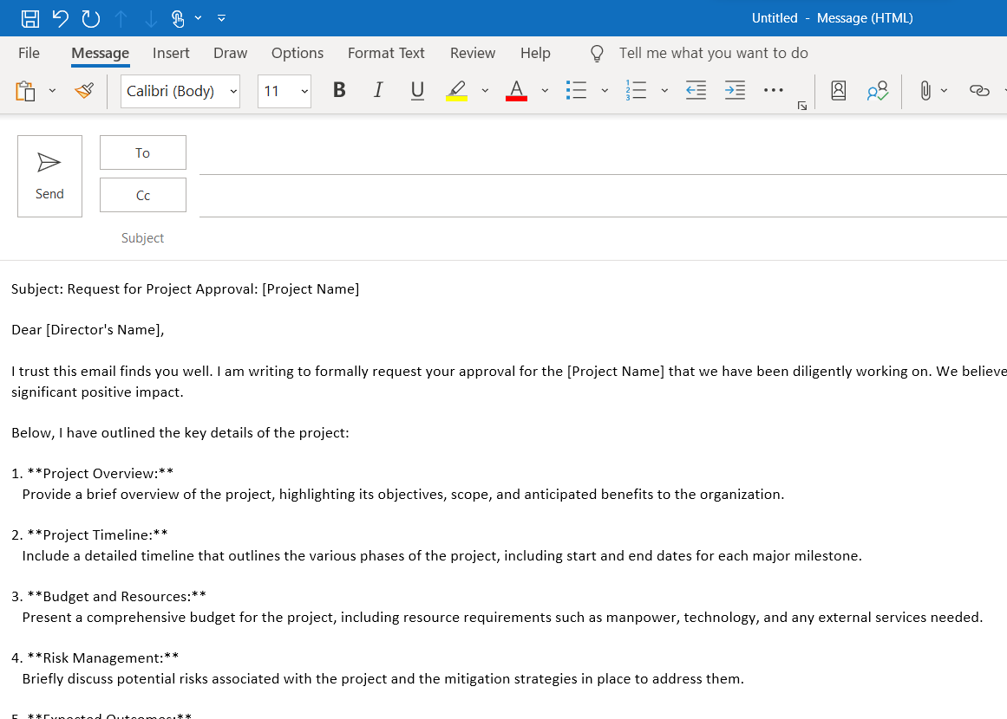Expand the Attach File dropdown arrow
The width and height of the screenshot is (1007, 719).
click(x=944, y=91)
